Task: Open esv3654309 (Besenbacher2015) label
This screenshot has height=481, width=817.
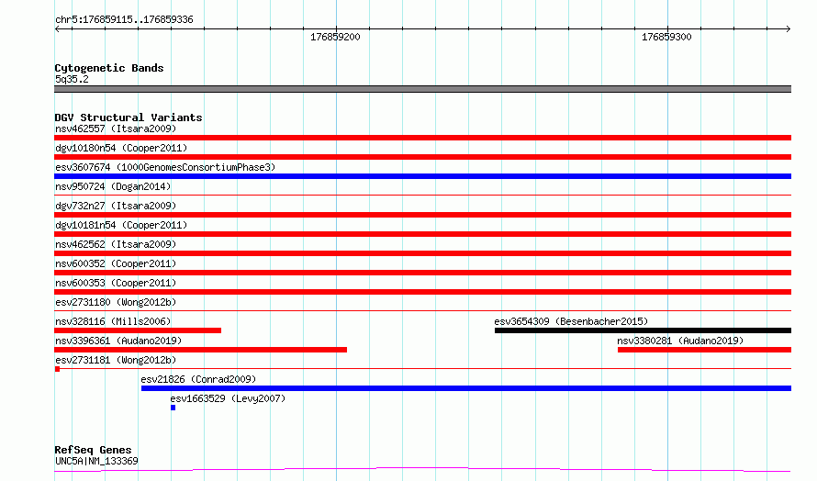Action: pos(571,321)
